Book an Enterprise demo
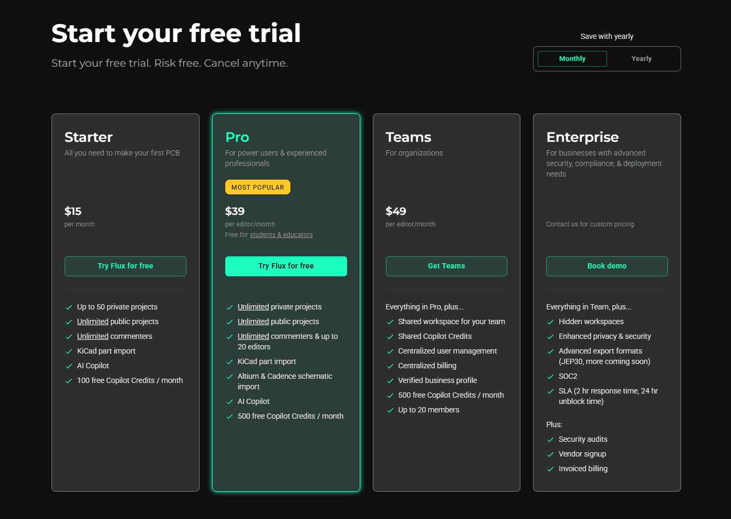The width and height of the screenshot is (731, 519). pos(607,266)
